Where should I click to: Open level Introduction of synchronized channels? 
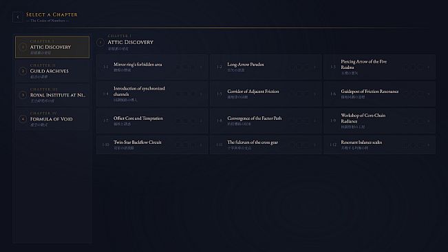point(152,94)
